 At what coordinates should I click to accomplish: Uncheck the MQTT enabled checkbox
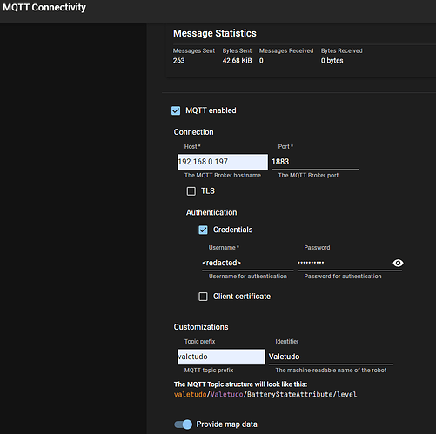(176, 110)
